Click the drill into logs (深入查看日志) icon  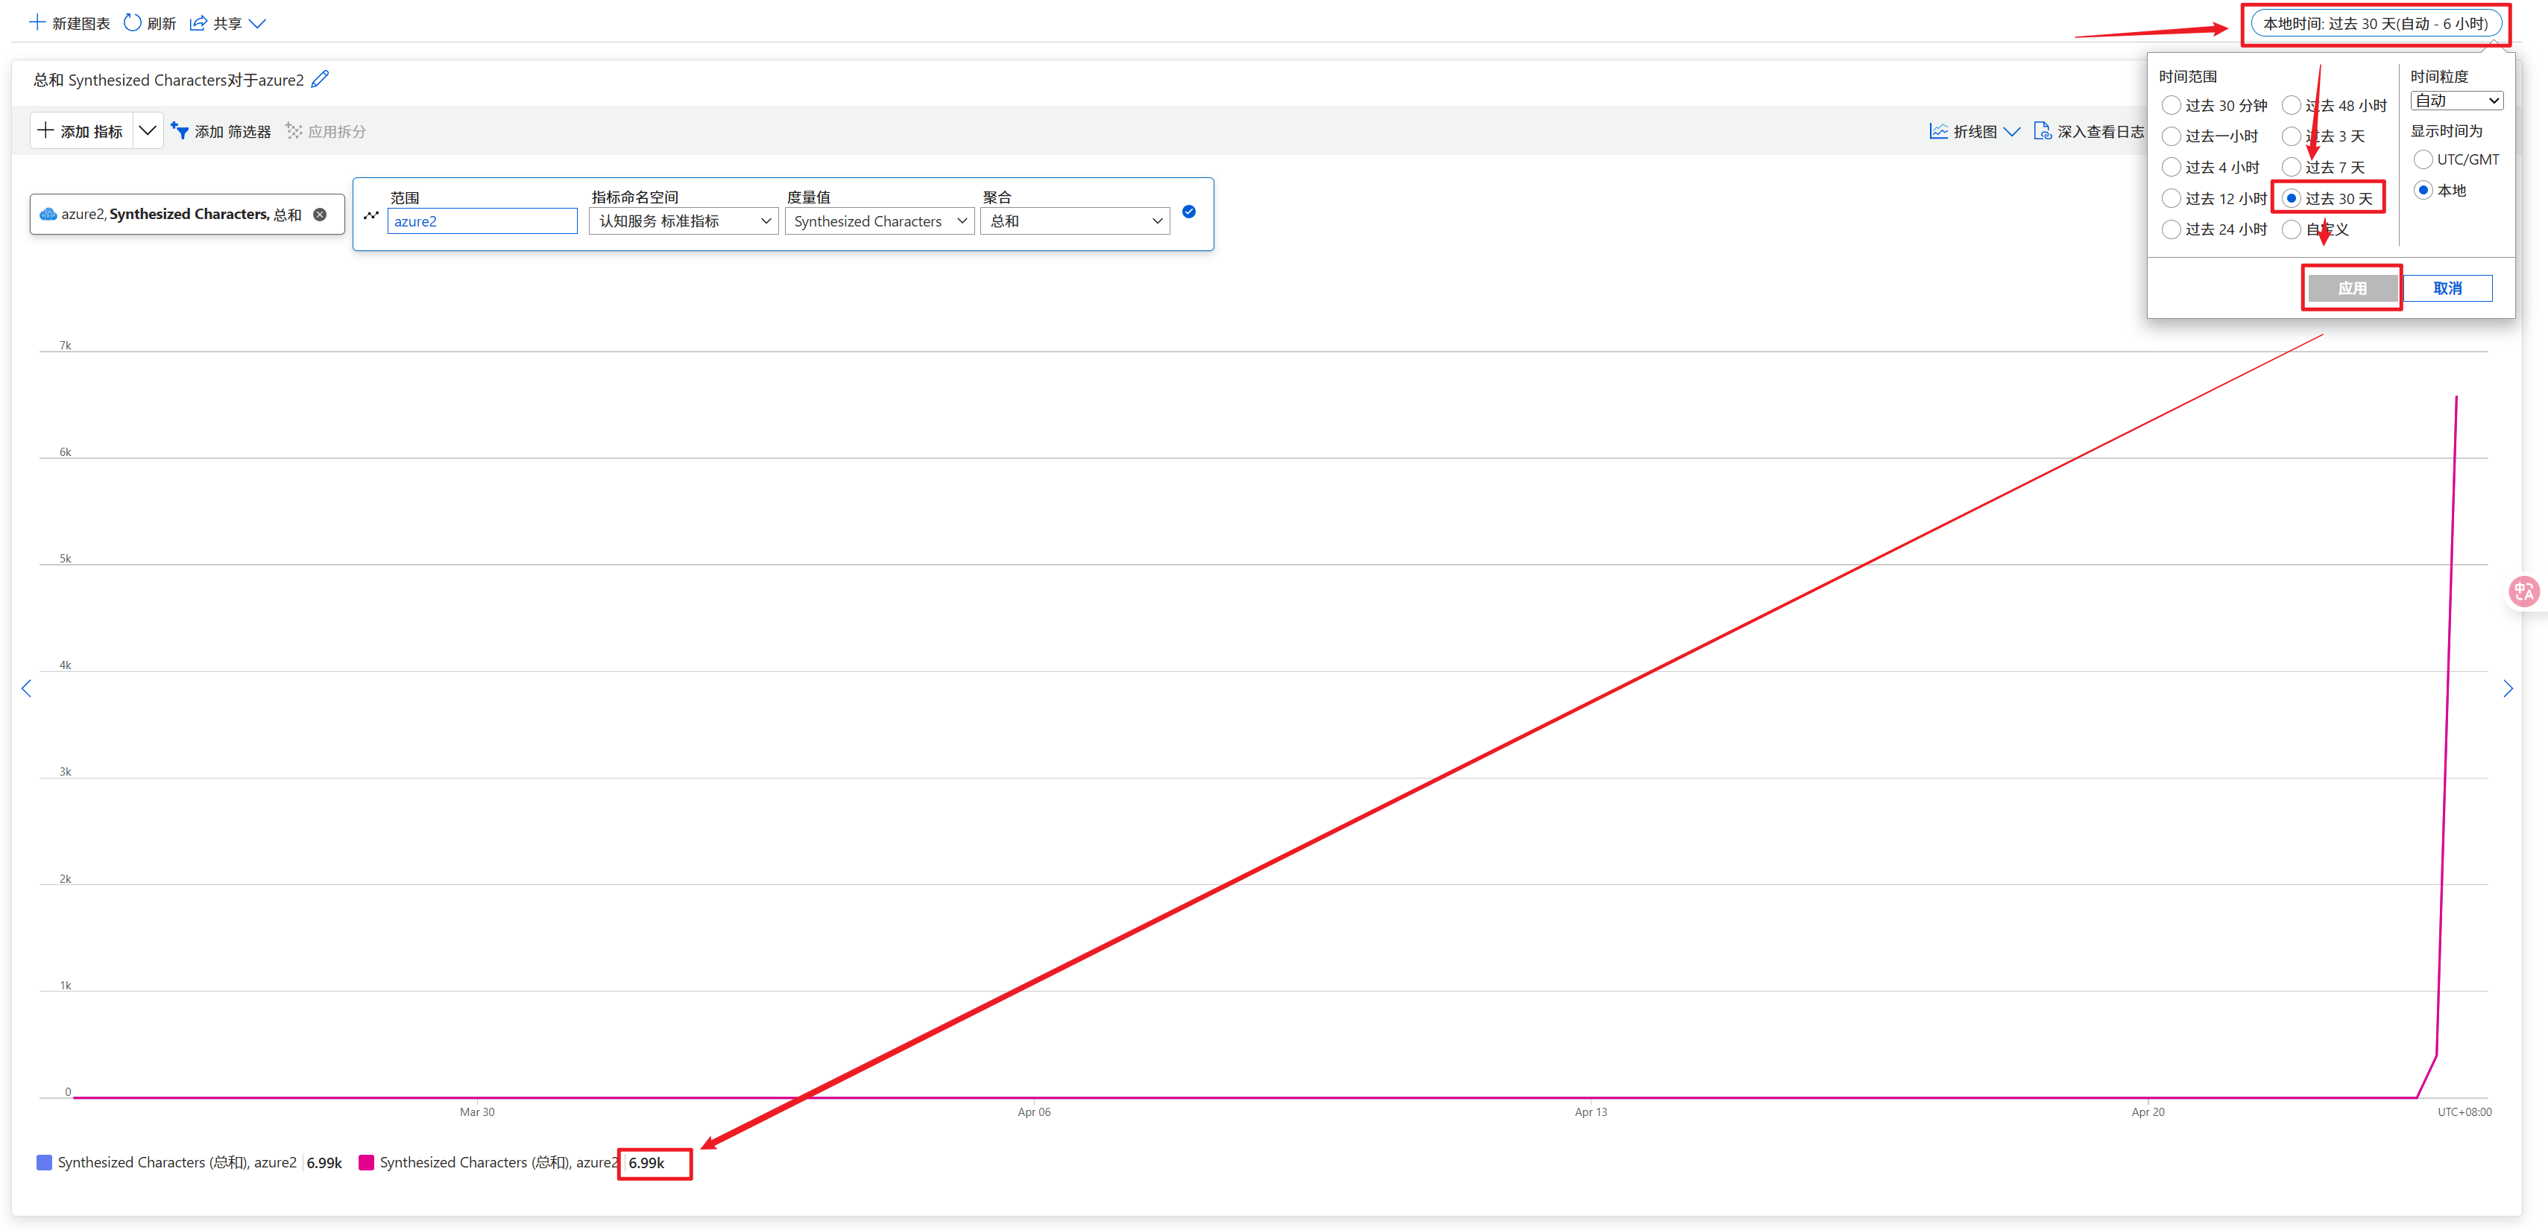coord(2042,130)
